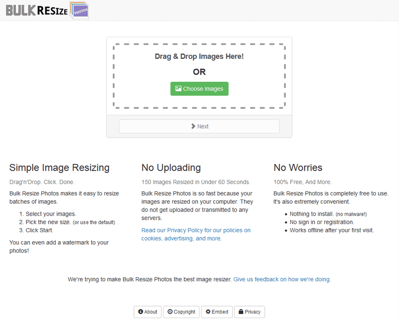399x323 pixels.
Task: Open the About dialog from the footer
Action: click(147, 312)
